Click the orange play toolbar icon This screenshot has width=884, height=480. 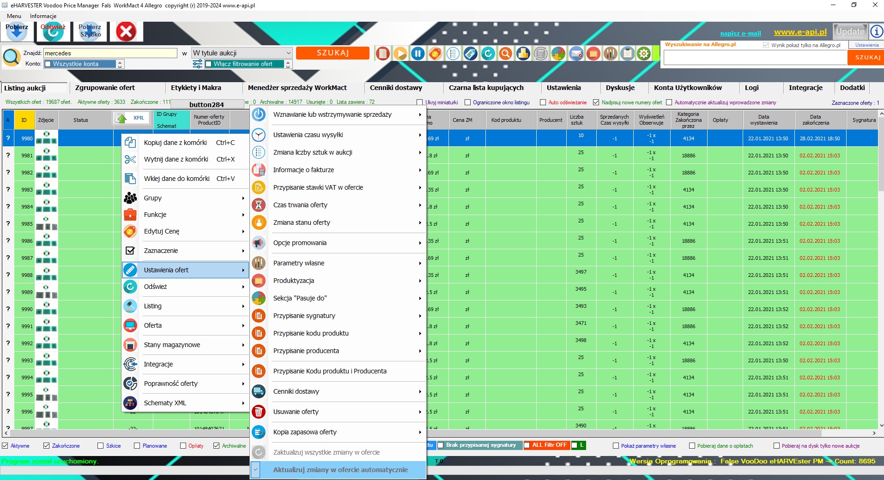pos(400,54)
